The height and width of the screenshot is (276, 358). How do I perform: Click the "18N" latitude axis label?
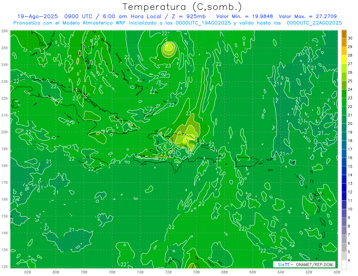(x=4, y=166)
